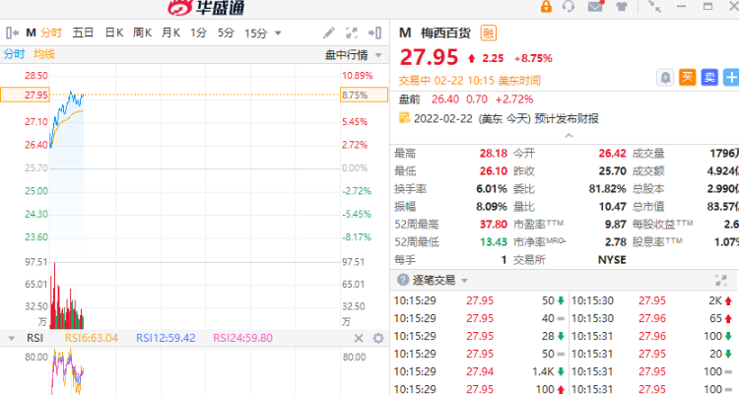The image size is (739, 395).
Task: Click 最高 value 28.18
Action: 494,154
